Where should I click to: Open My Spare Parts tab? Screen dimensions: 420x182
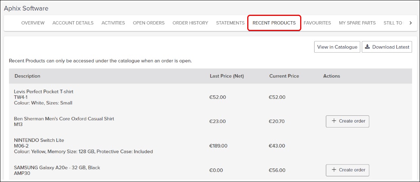(357, 23)
